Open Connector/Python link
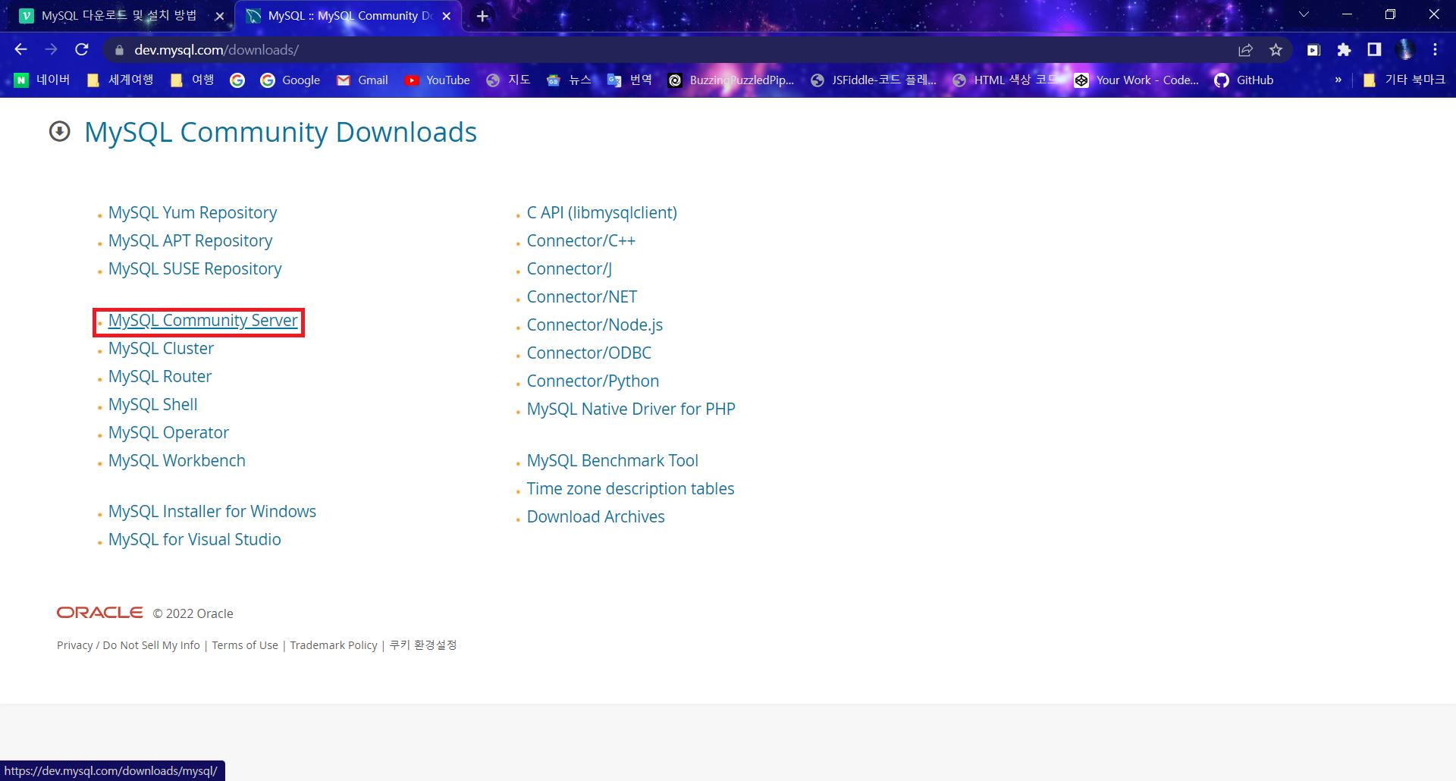Viewport: 1456px width, 781px height. 593,381
